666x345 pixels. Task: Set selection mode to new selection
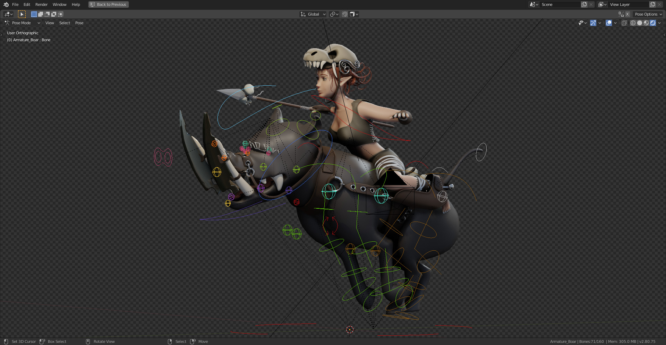point(34,14)
